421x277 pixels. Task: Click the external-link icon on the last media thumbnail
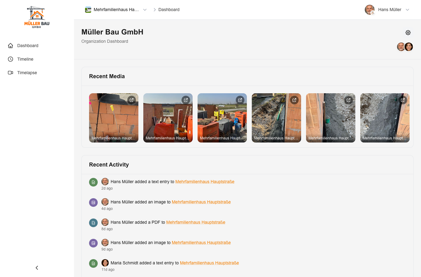(403, 100)
